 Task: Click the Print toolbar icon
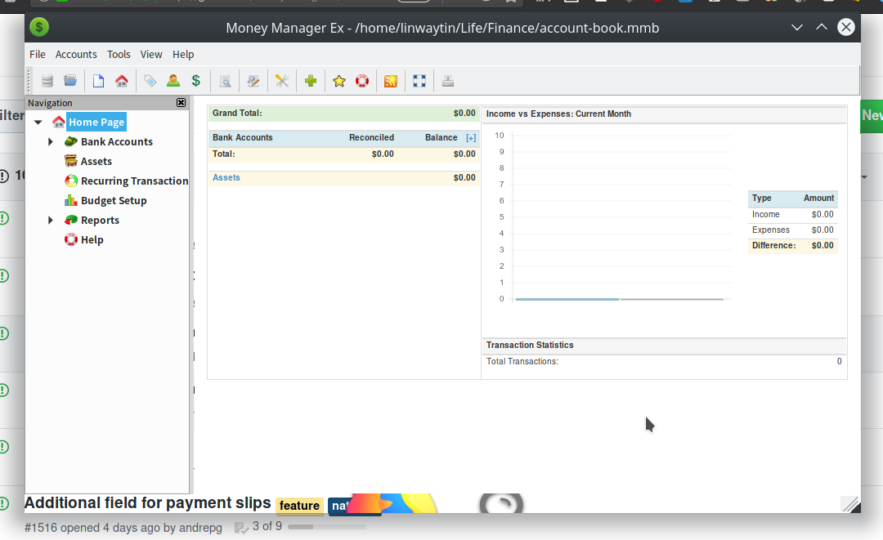pyautogui.click(x=448, y=81)
